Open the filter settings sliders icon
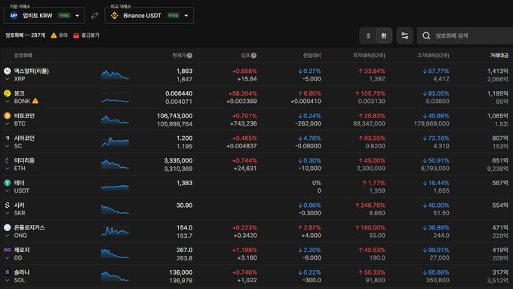513x289 pixels. pyautogui.click(x=404, y=35)
